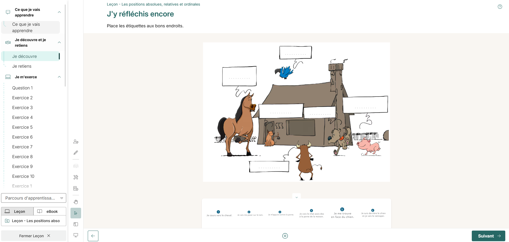The width and height of the screenshot is (509, 242).
Task: Close the lesson with Fermer Leçon
Action: [34, 236]
